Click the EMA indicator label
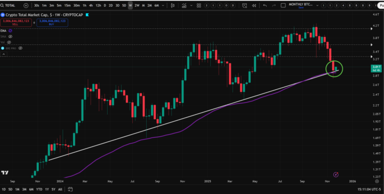The width and height of the screenshot is (384, 194). point(3,30)
